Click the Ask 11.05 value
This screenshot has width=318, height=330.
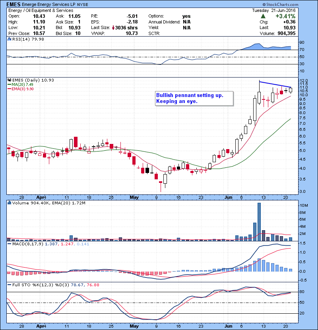(74, 16)
